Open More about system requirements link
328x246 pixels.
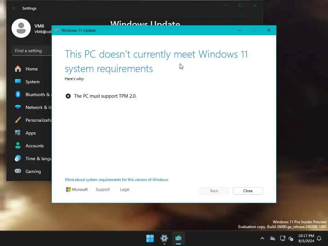point(117,180)
